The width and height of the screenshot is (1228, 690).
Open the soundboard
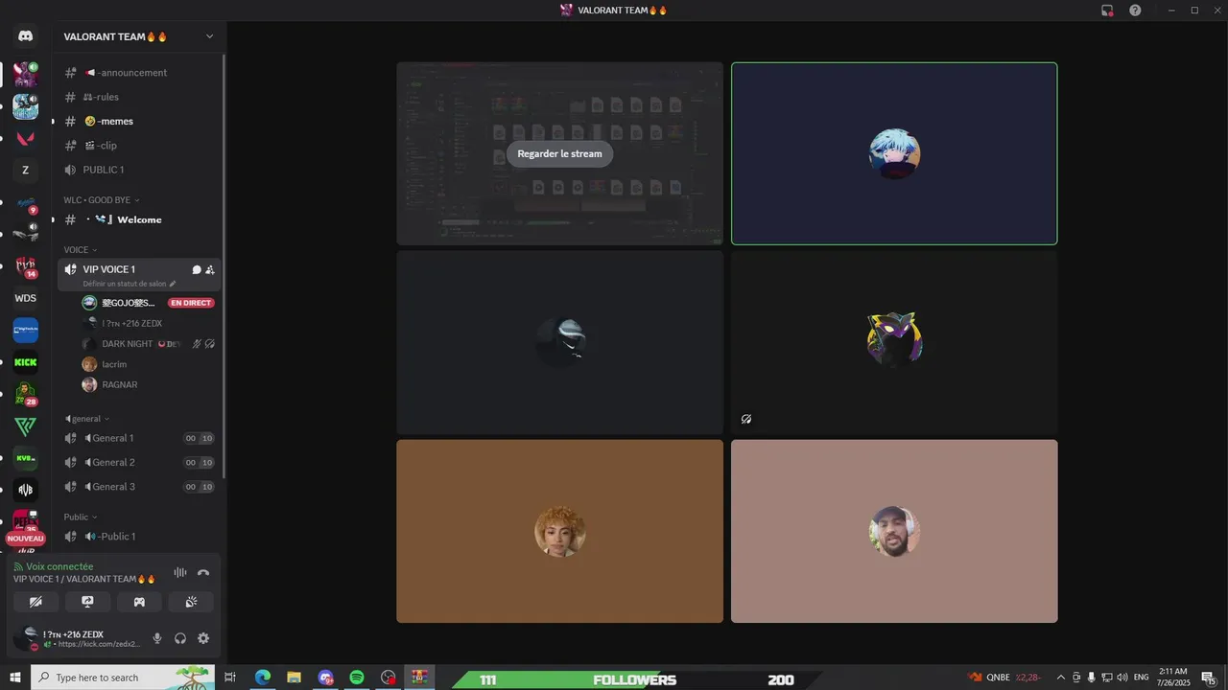(x=191, y=602)
